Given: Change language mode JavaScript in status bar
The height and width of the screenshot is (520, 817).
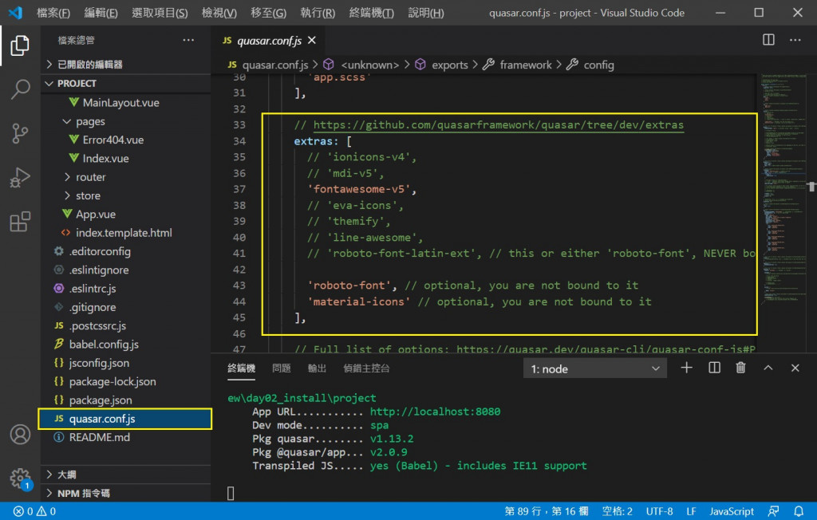Looking at the screenshot, I should pyautogui.click(x=732, y=511).
